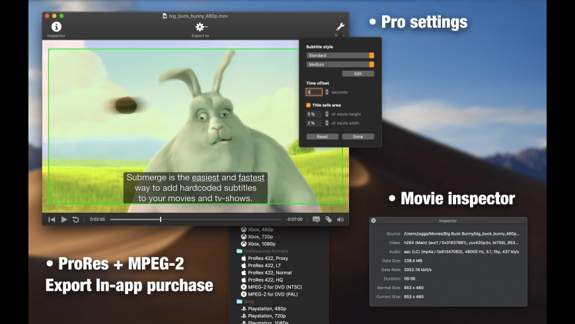
Task: Open the Medium subtitle size dropdown
Action: 340,65
